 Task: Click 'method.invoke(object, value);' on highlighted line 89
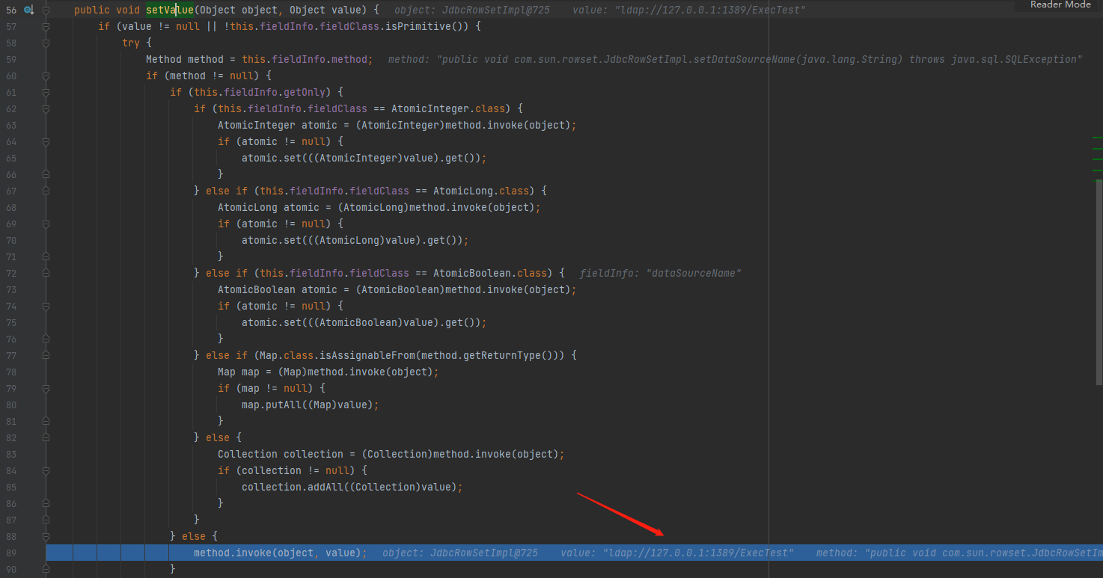pyautogui.click(x=281, y=553)
